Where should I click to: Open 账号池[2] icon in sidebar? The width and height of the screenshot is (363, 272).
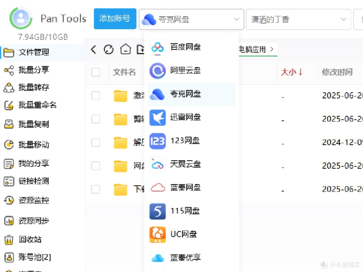9,257
